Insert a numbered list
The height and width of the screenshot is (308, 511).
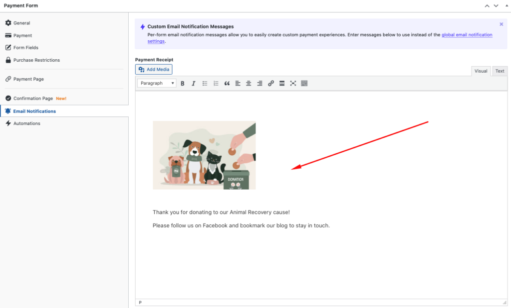(x=216, y=84)
